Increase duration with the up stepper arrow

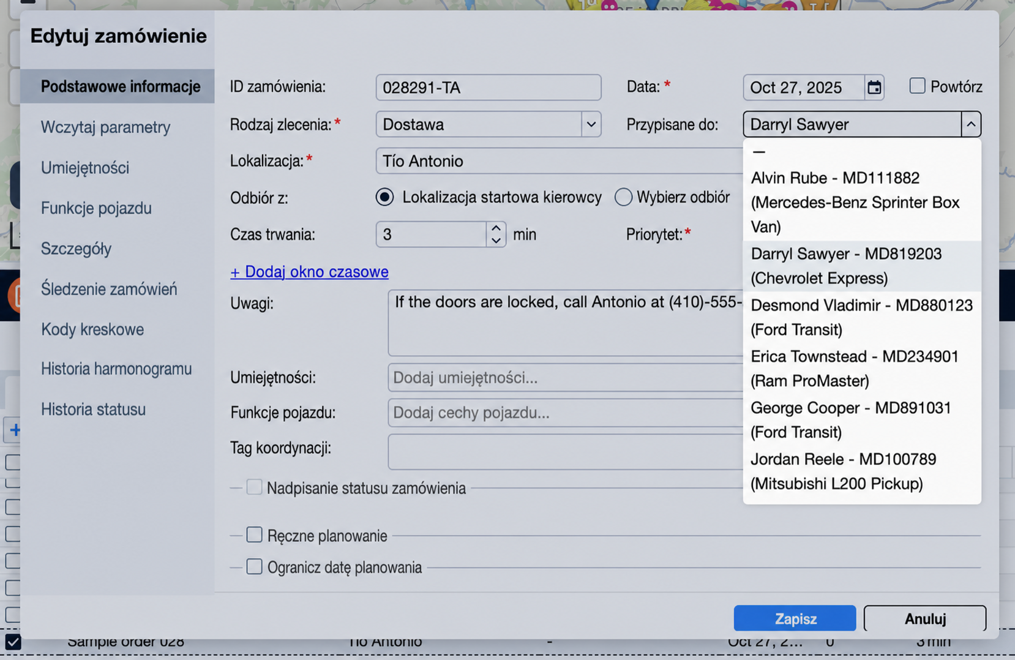(496, 228)
